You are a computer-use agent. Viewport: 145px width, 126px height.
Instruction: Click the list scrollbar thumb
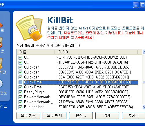[144, 82]
